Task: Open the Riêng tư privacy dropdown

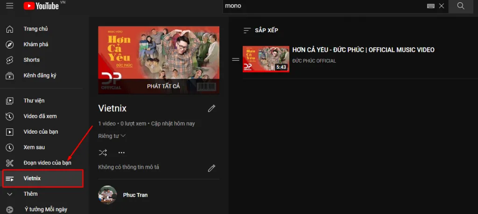Action: click(x=112, y=136)
